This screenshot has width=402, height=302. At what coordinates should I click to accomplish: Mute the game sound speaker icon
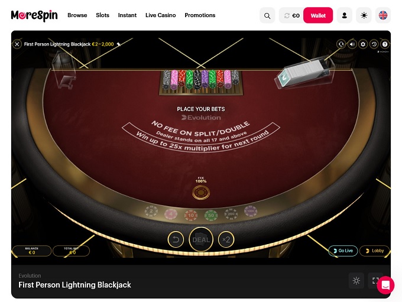(x=352, y=44)
